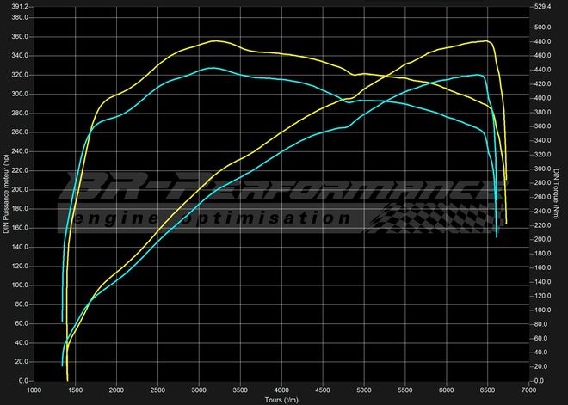Click the 'Tours (t/m)' x-axis title
Viewport: 568px width, 405px height.
283,399
